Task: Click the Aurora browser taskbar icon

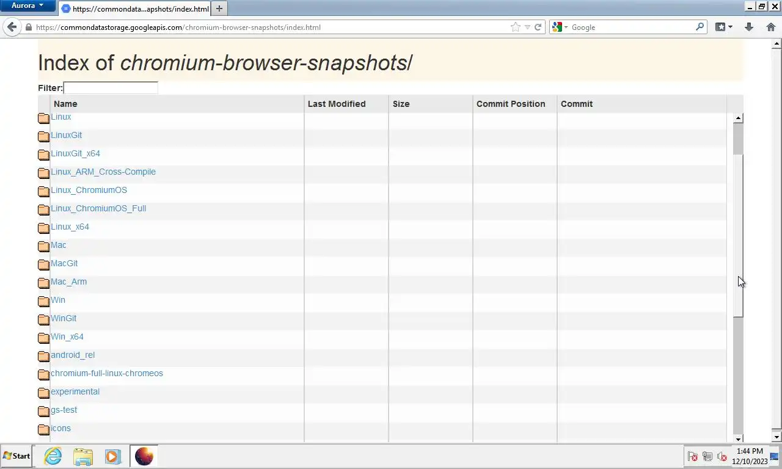Action: tap(144, 456)
